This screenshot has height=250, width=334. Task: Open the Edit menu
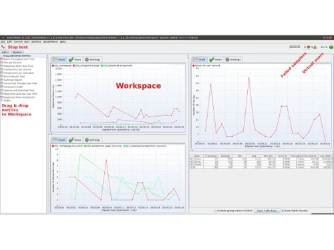coord(9,42)
